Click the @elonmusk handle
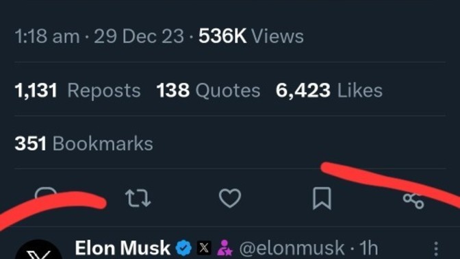Screen dimensions: 460x259 [292, 249]
